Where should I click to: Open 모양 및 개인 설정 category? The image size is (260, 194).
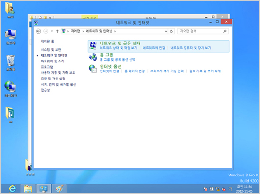pyautogui.click(x=53, y=79)
